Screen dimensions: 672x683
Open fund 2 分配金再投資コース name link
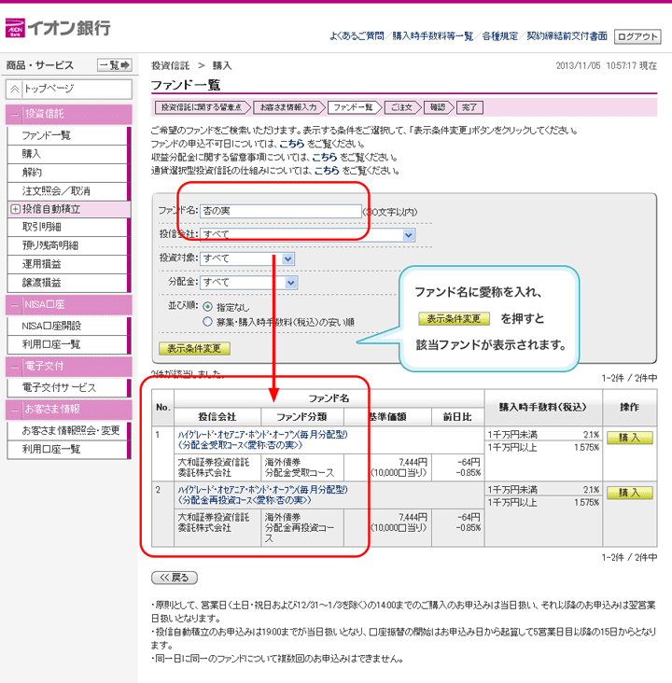point(263,495)
